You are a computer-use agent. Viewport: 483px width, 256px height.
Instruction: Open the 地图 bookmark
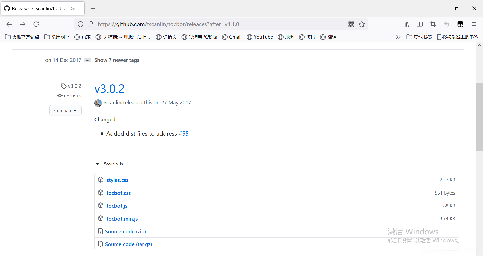pyautogui.click(x=286, y=37)
